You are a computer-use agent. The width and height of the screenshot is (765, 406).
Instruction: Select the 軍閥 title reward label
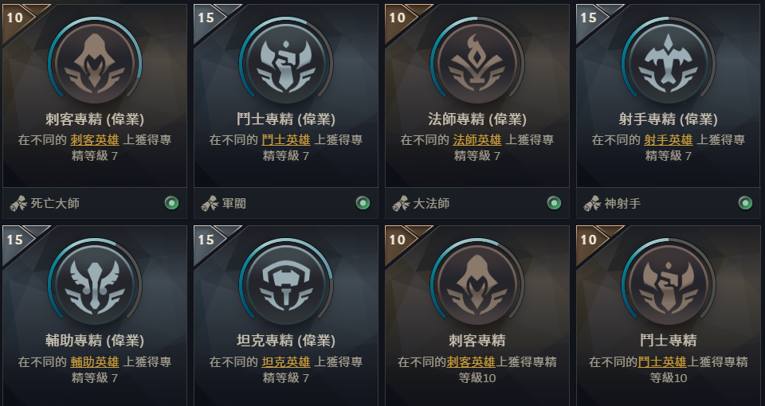coord(234,203)
